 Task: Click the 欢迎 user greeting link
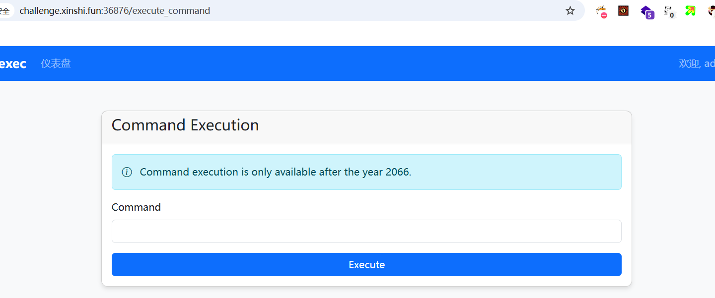pos(697,63)
